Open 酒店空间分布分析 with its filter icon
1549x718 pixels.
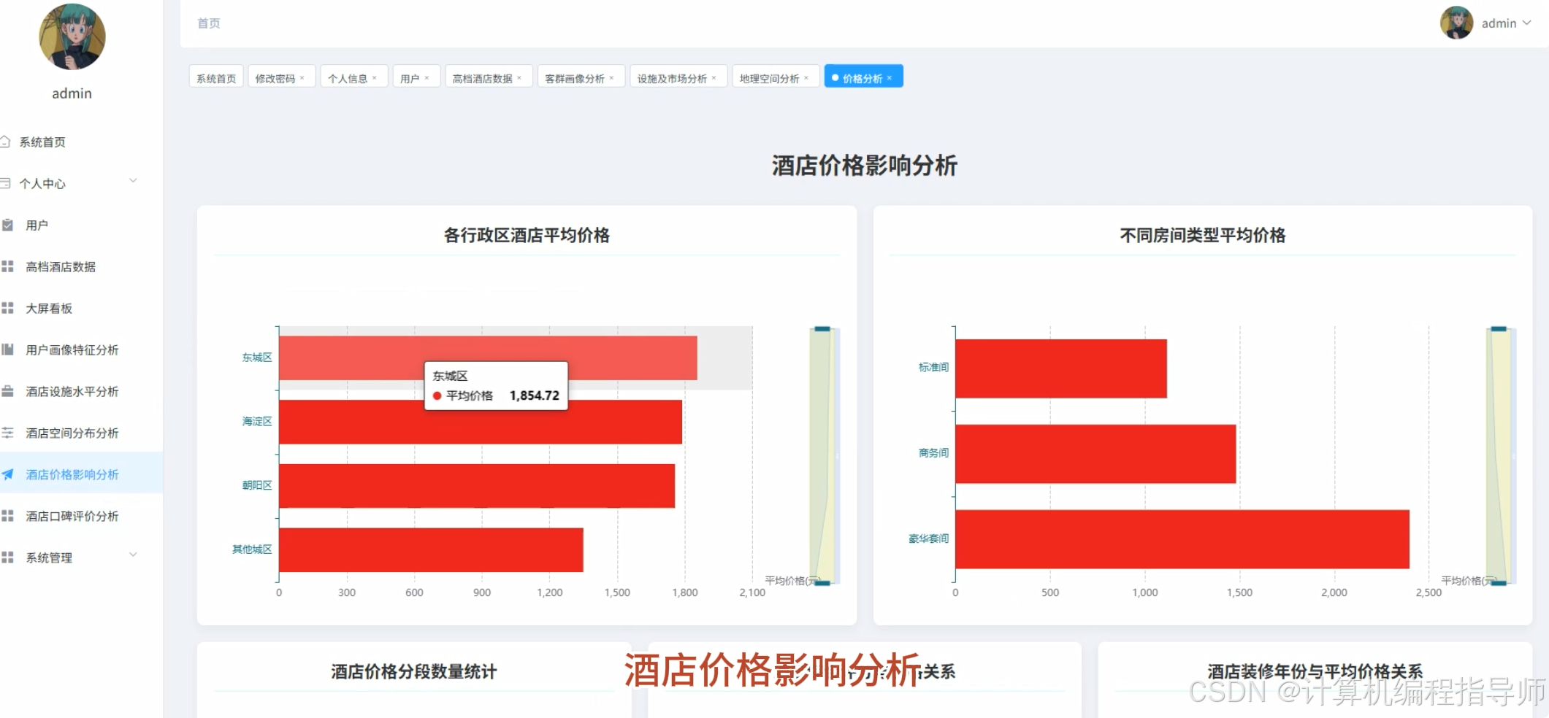tap(9, 433)
